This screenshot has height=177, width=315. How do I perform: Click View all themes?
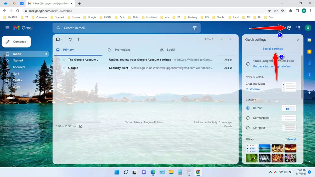291,139
